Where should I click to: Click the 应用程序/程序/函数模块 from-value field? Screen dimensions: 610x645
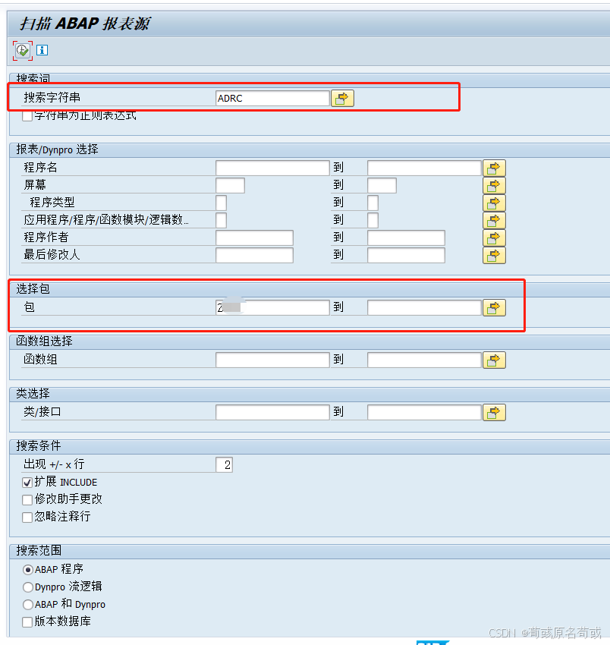click(x=221, y=221)
